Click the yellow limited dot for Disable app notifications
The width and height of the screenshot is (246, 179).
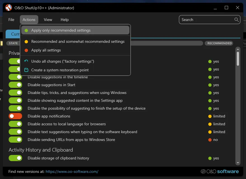(x=210, y=116)
